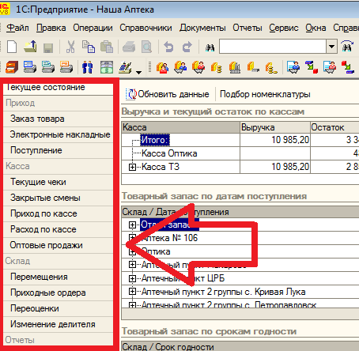
Task: Open Приходные ордера in the sidebar
Action: click(59, 292)
